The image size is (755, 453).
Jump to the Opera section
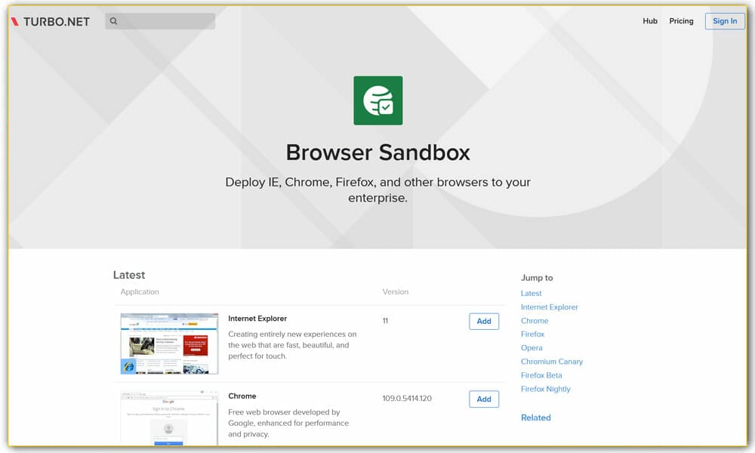tap(532, 347)
